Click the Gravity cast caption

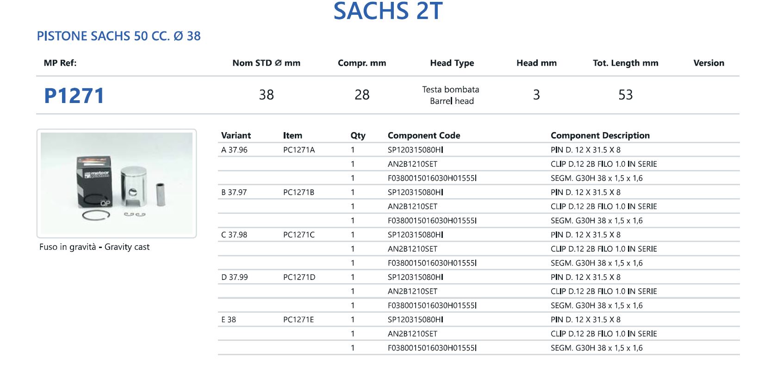(94, 247)
